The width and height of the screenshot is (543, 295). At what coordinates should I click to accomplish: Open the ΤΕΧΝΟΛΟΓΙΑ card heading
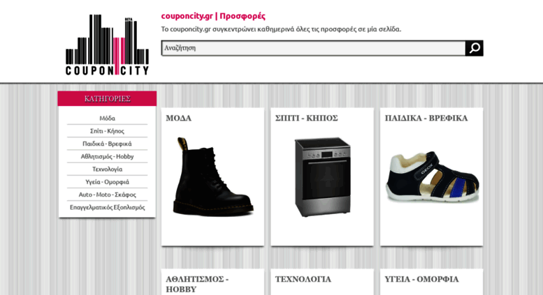(x=303, y=279)
